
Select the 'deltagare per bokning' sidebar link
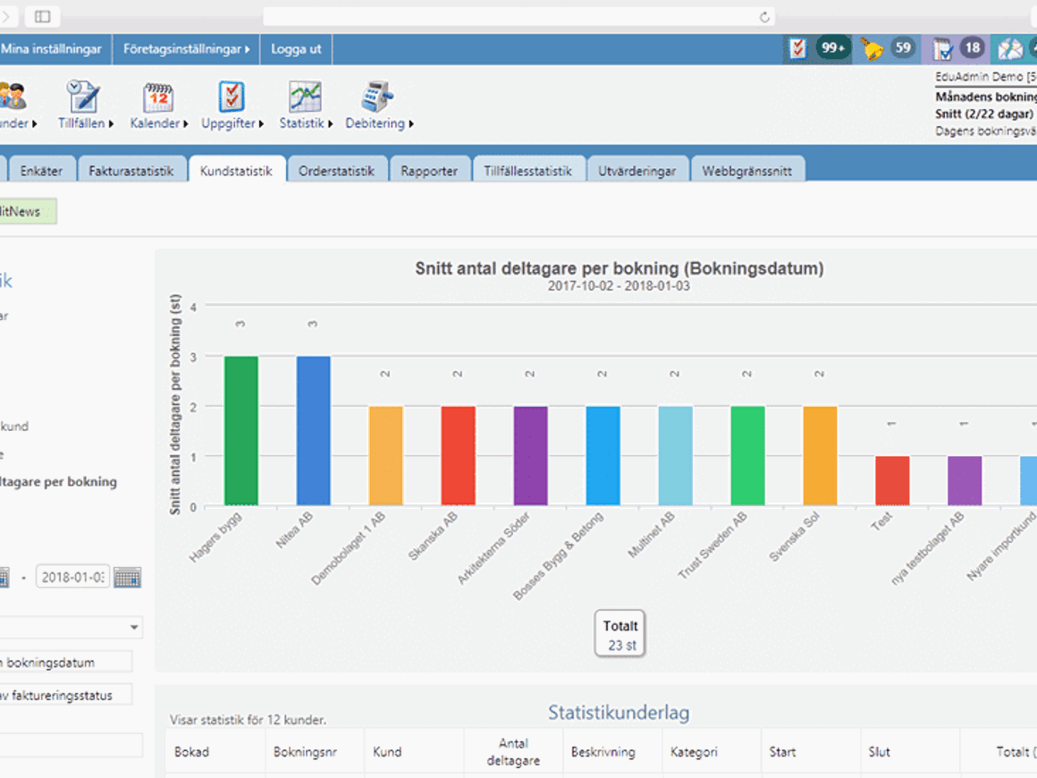pyautogui.click(x=58, y=482)
